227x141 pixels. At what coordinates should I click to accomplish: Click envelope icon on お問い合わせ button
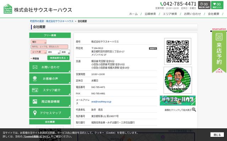tap(35, 67)
